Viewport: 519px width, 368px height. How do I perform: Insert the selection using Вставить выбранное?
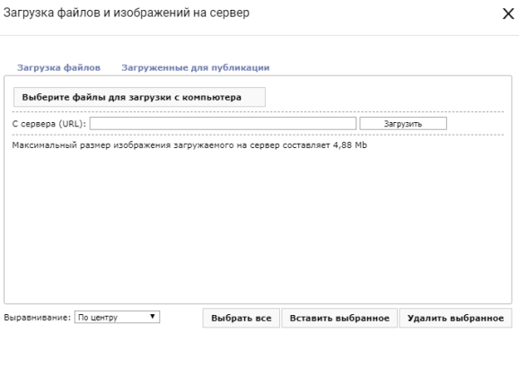click(x=339, y=318)
